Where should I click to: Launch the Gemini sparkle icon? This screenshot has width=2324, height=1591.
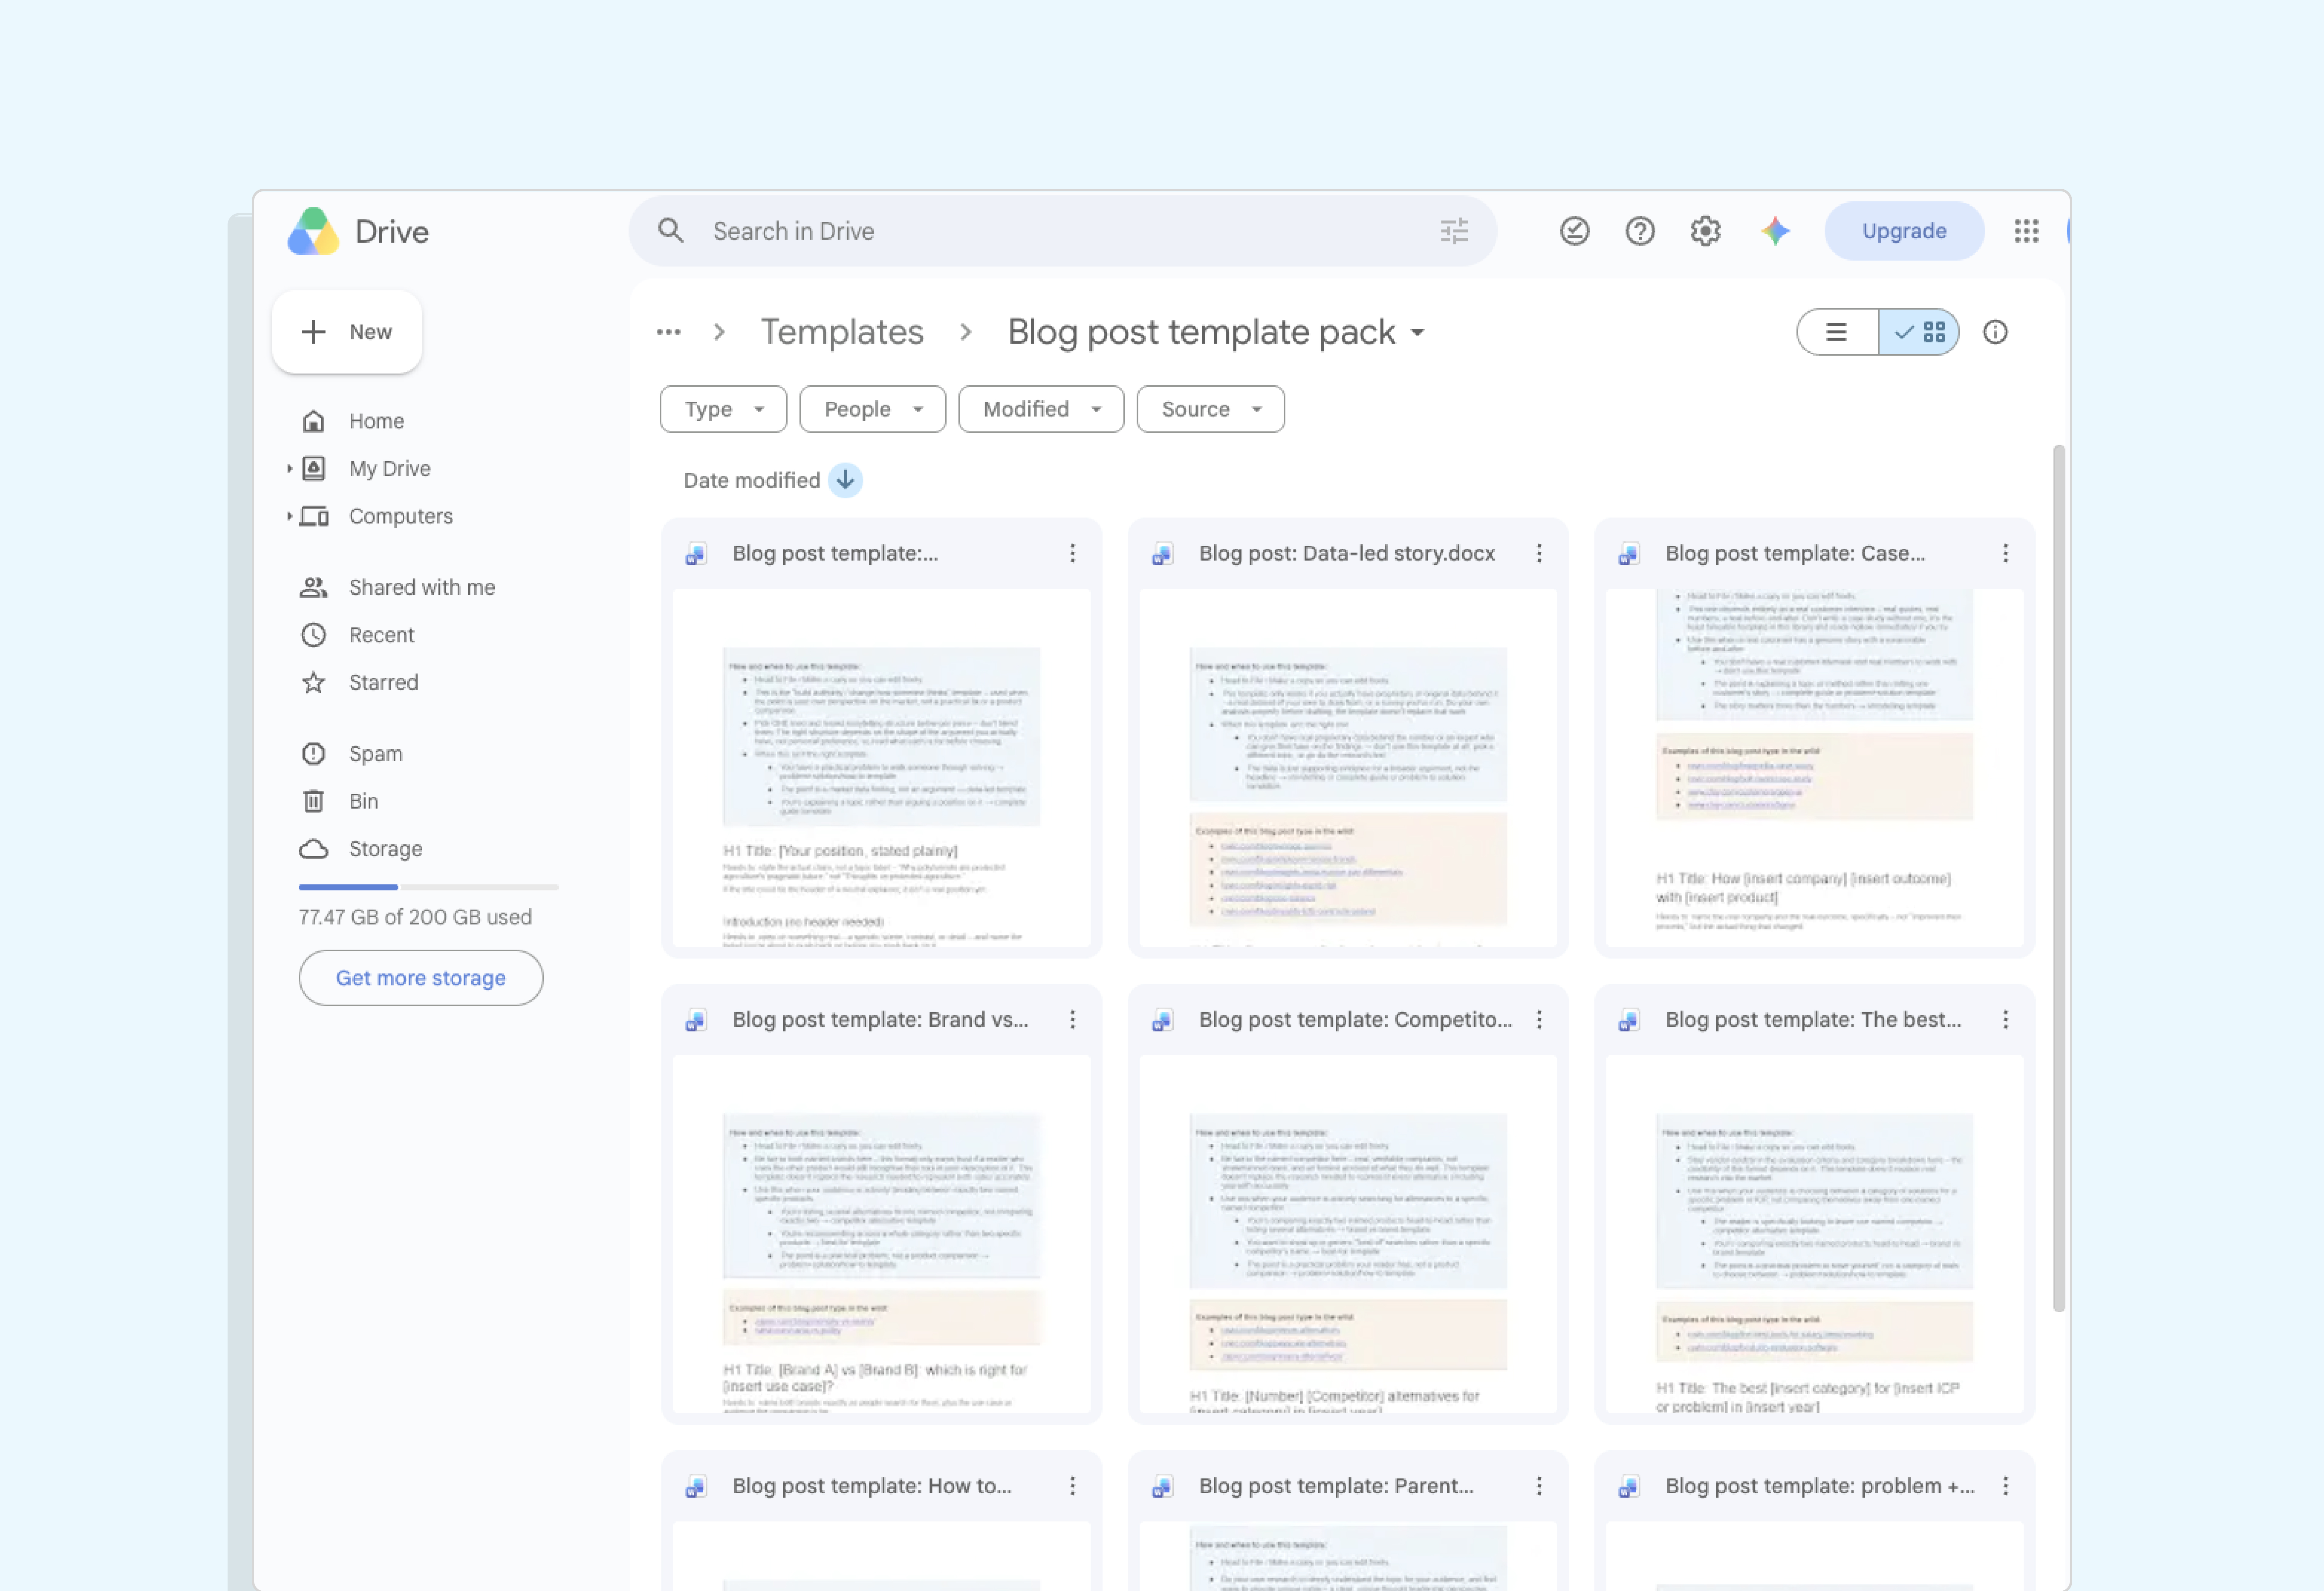[1775, 231]
